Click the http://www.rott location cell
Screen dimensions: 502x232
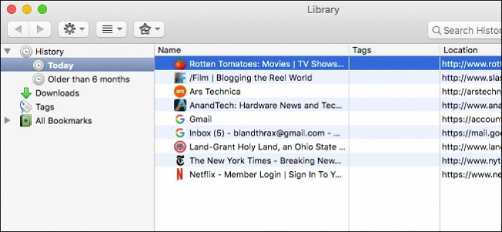[471, 64]
